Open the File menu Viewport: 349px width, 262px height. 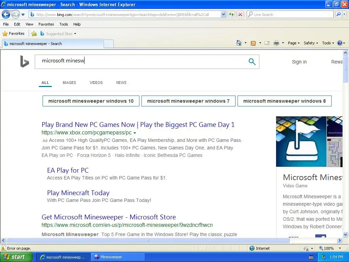[x=6, y=24]
